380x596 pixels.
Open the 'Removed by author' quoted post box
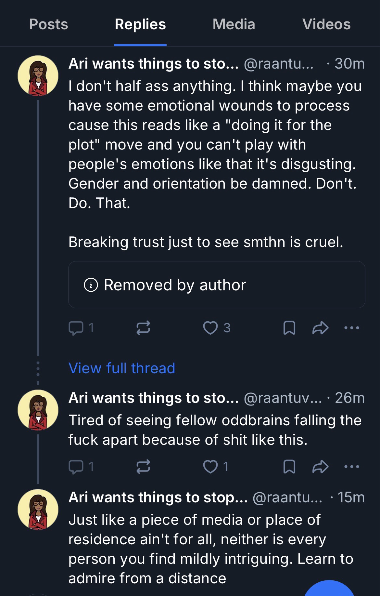pyautogui.click(x=217, y=285)
